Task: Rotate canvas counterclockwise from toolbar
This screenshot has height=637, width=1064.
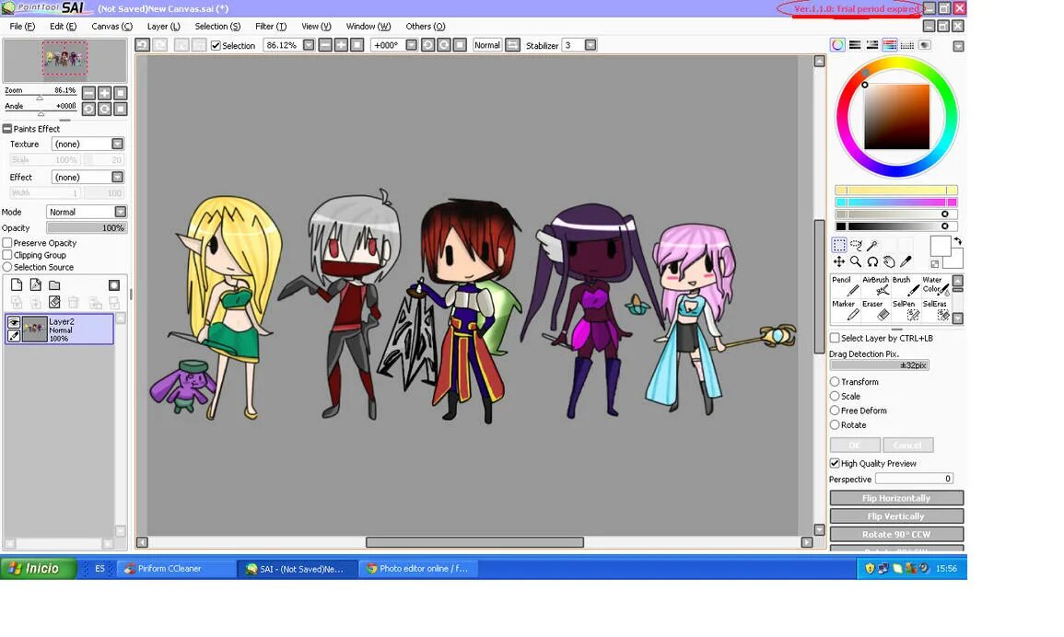Action: (x=427, y=45)
